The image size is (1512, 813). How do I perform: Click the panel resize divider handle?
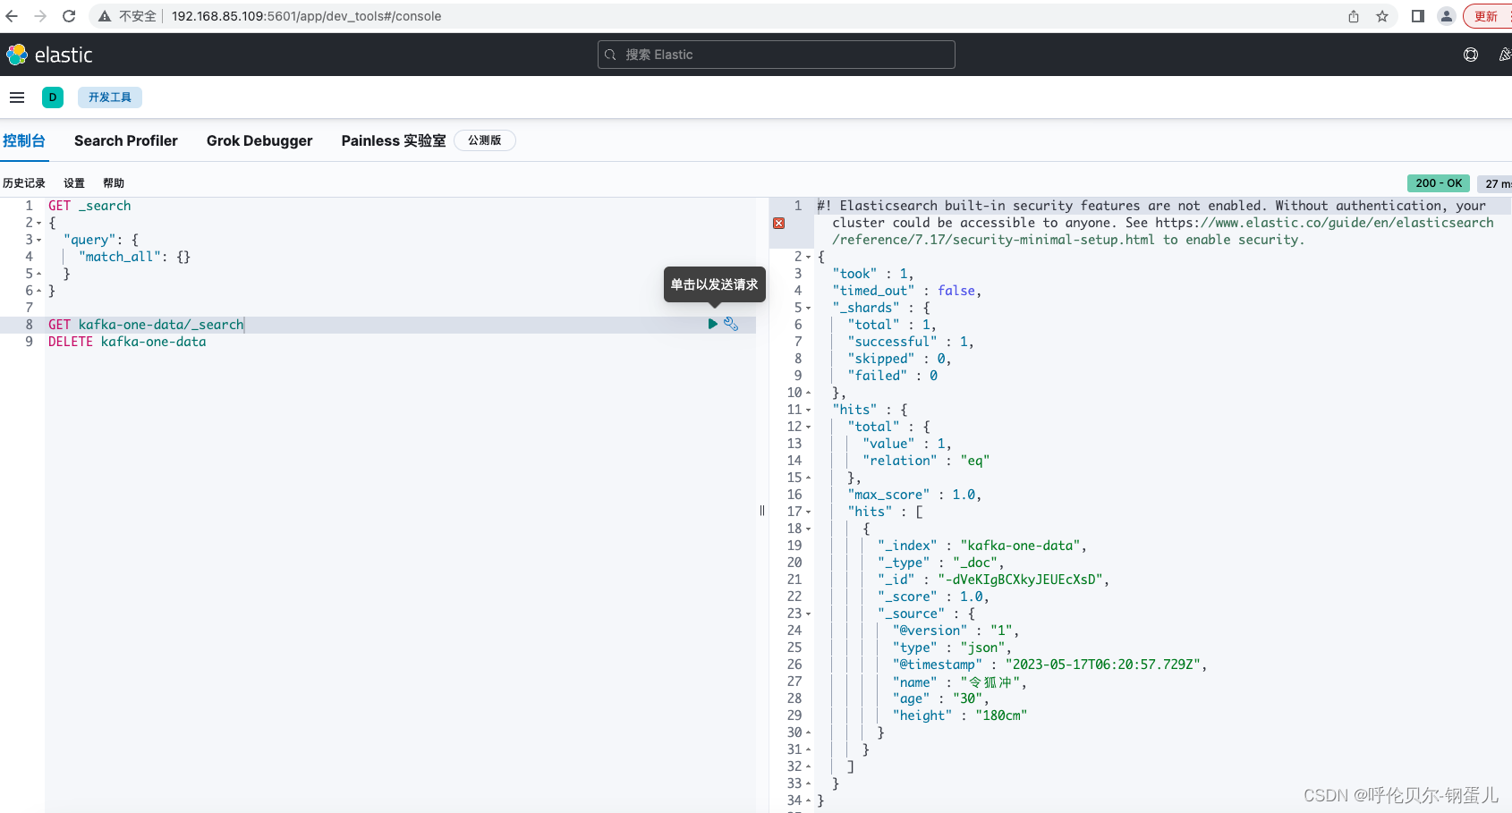point(762,511)
